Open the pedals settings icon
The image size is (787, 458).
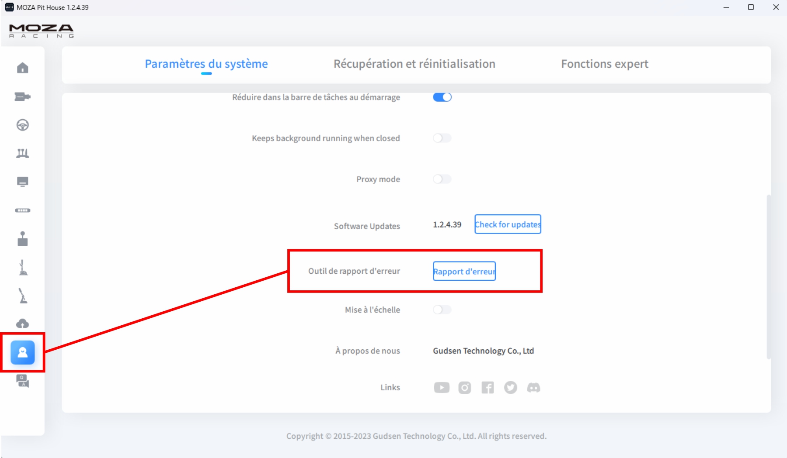click(x=22, y=153)
